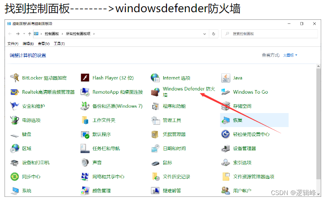Open 网络和共享中心 icon
Screen dimensions: 323x200
coord(85,177)
